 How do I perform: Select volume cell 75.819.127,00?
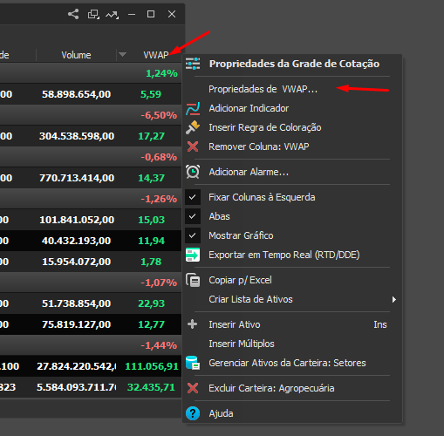pyautogui.click(x=76, y=324)
